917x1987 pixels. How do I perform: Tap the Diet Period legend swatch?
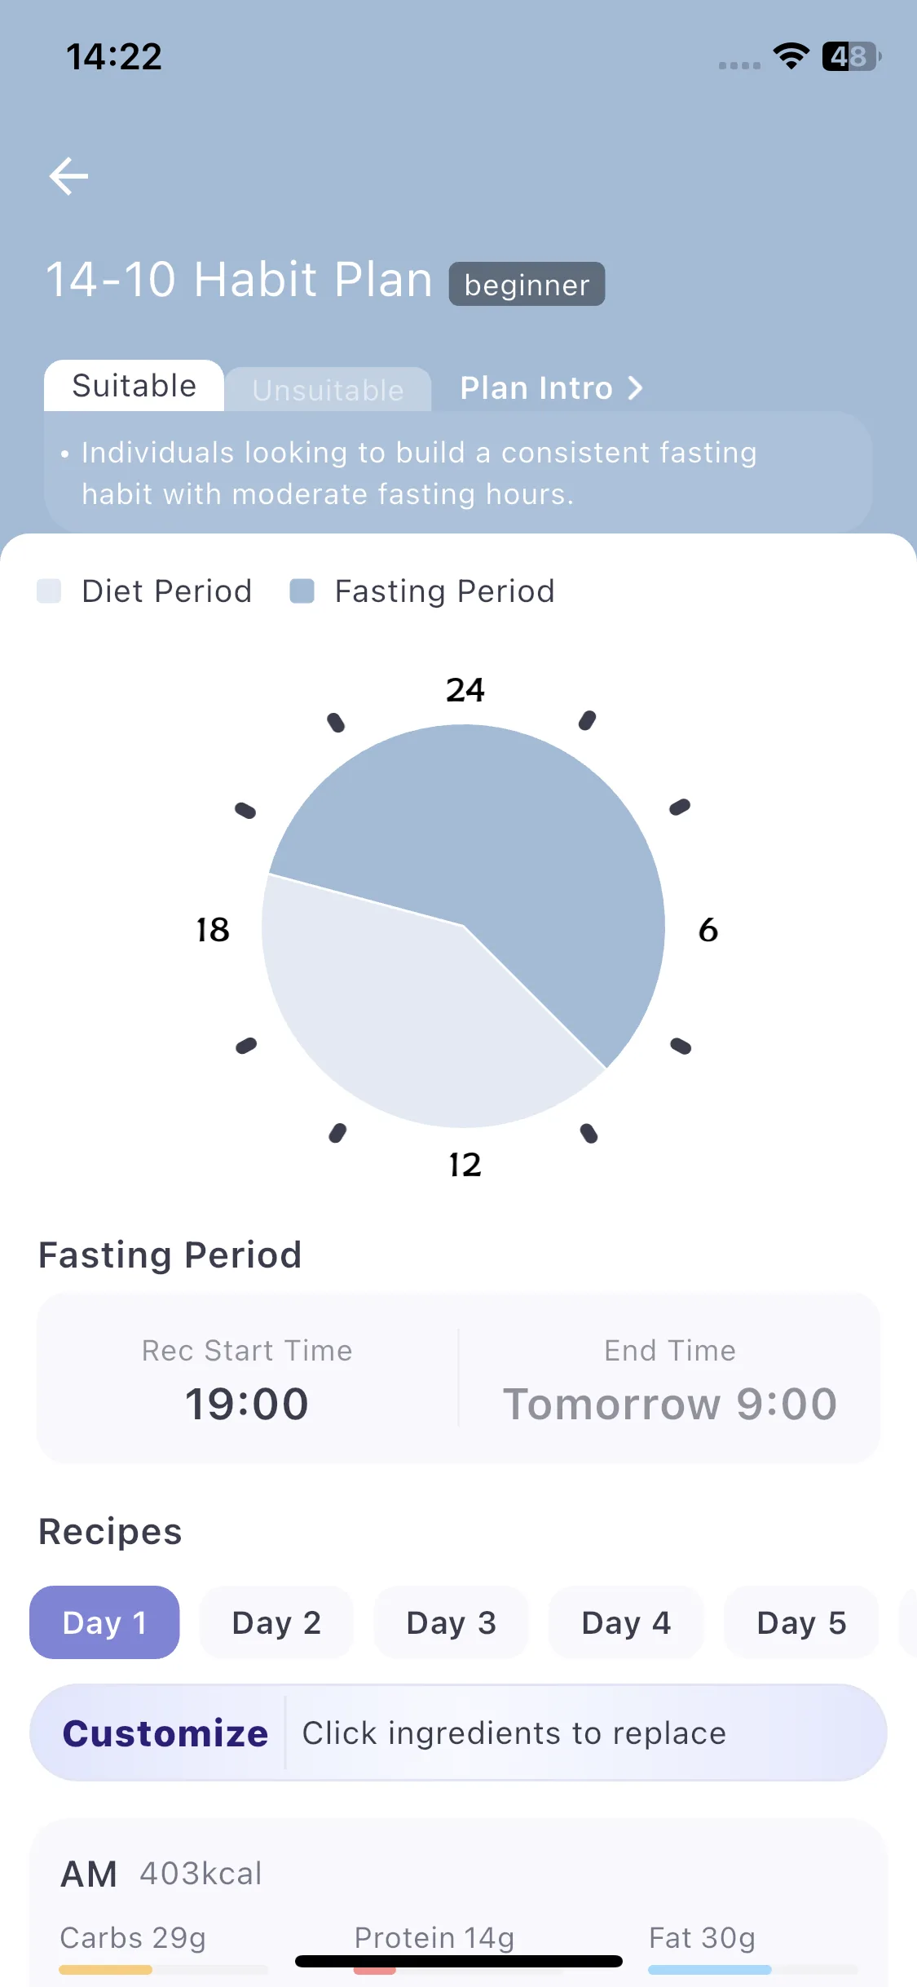coord(49,591)
